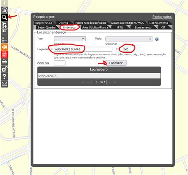
Task: Click the envelope contact icon
Action: [4, 84]
